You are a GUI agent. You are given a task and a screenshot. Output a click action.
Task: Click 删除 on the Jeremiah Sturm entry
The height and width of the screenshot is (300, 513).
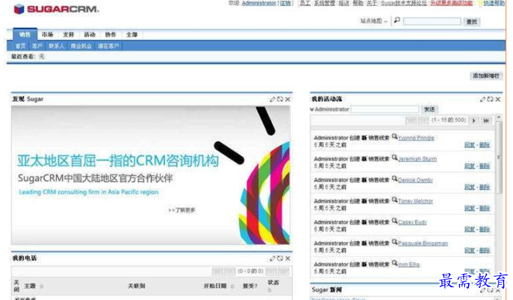(484, 166)
